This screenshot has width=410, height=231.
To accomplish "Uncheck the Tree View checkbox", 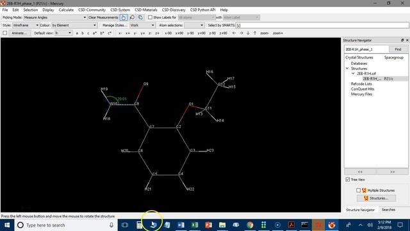I will tap(347, 180).
